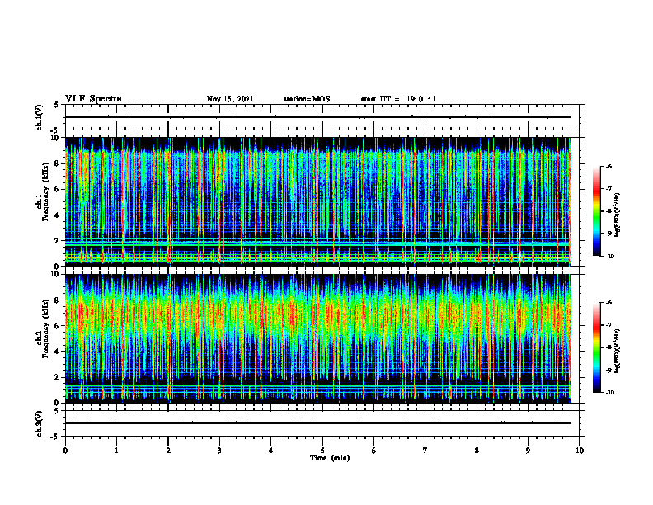
Task: Click the "ch.3(V)" axis label
Action: [40, 424]
